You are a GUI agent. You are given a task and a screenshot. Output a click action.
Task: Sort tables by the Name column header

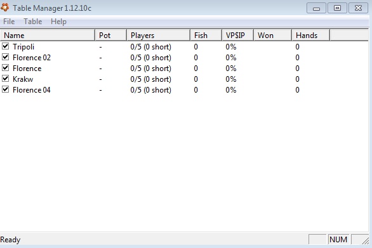(x=48, y=36)
